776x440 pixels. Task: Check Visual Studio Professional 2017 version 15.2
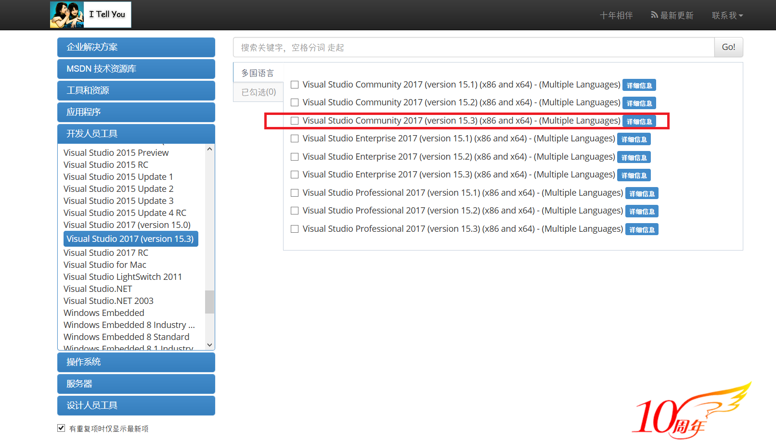click(x=295, y=211)
